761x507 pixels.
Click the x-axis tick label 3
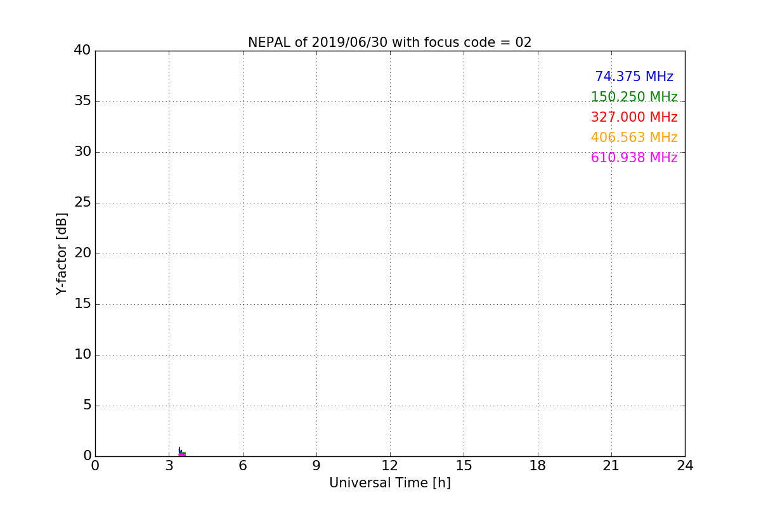(169, 466)
